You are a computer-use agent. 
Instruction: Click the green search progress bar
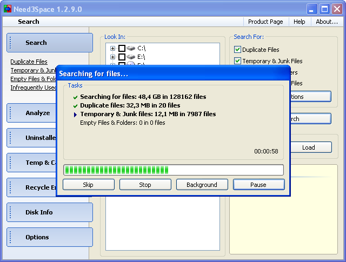click(x=174, y=170)
